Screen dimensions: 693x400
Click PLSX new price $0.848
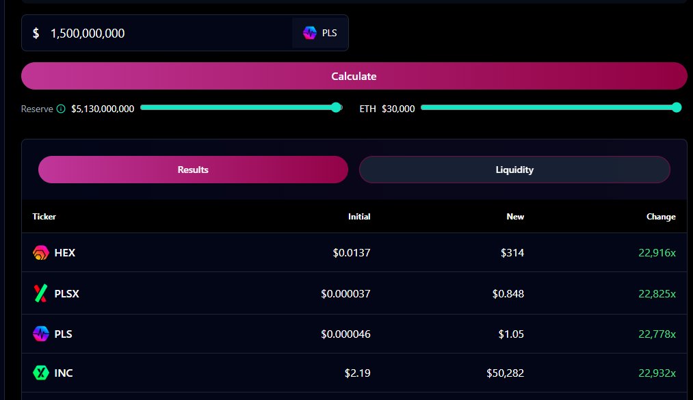coord(508,293)
